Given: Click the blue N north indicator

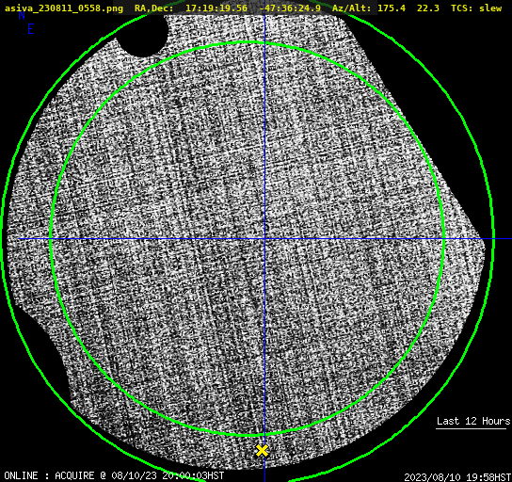Looking at the screenshot, I should pos(22,16).
